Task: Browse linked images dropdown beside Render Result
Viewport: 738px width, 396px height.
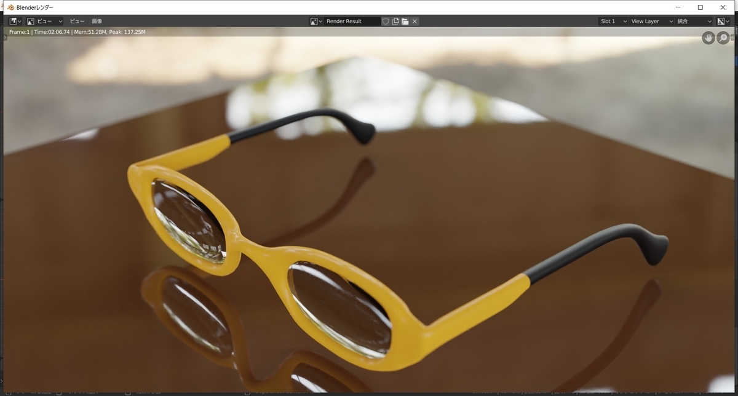Action: pos(316,21)
